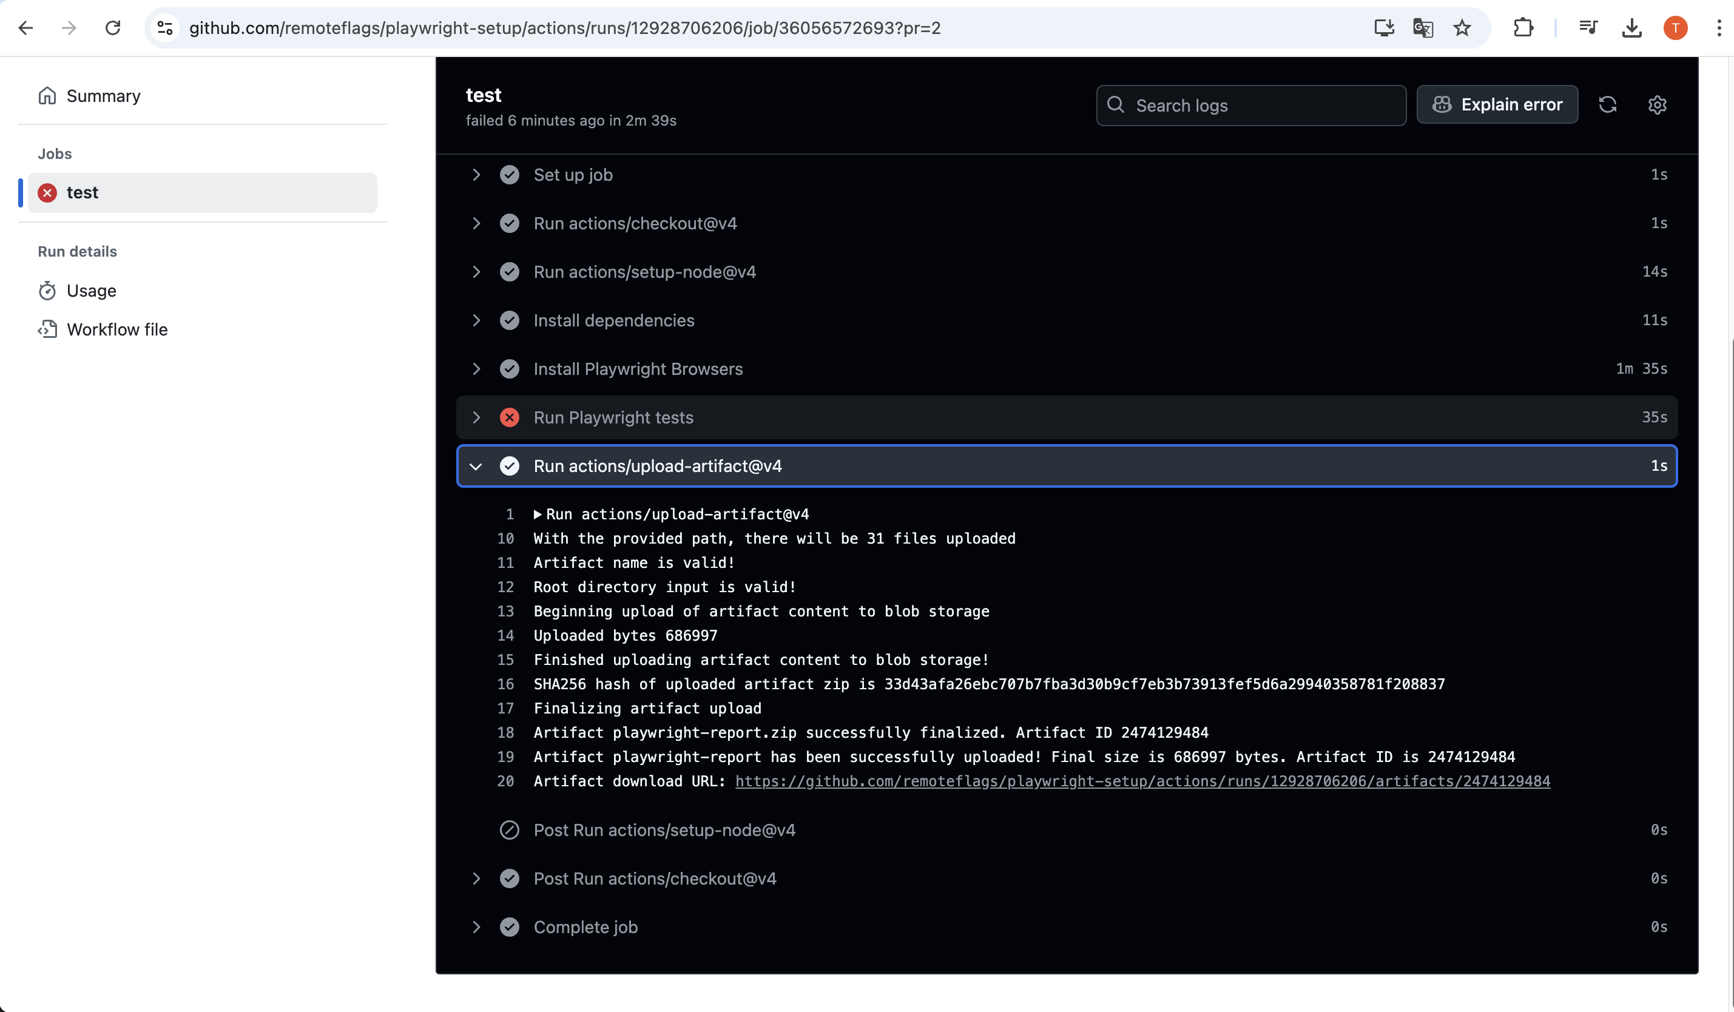This screenshot has height=1012, width=1734.
Task: Click the Copilot icon on Explain error button
Action: coord(1443,104)
